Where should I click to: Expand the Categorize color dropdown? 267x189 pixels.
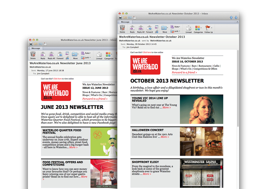pyautogui.click(x=201, y=28)
